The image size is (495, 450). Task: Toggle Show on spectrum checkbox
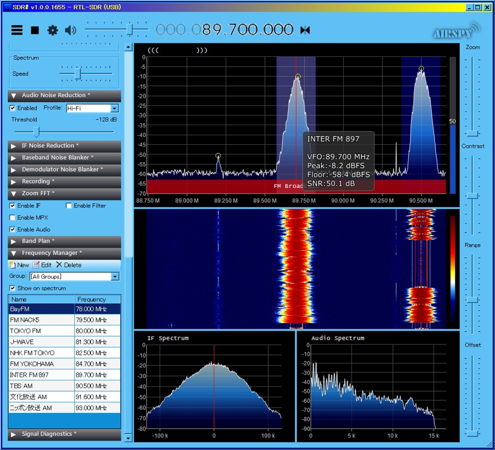click(x=12, y=288)
